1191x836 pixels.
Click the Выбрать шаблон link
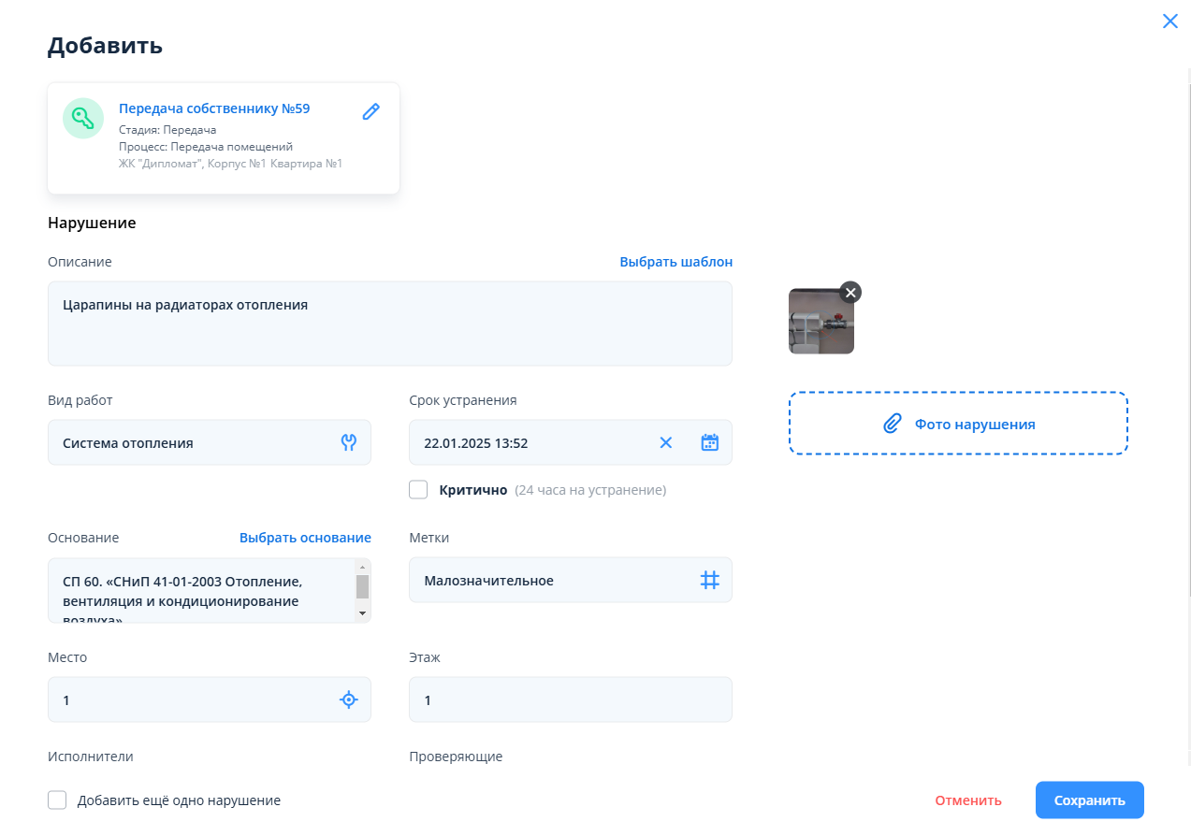click(675, 262)
